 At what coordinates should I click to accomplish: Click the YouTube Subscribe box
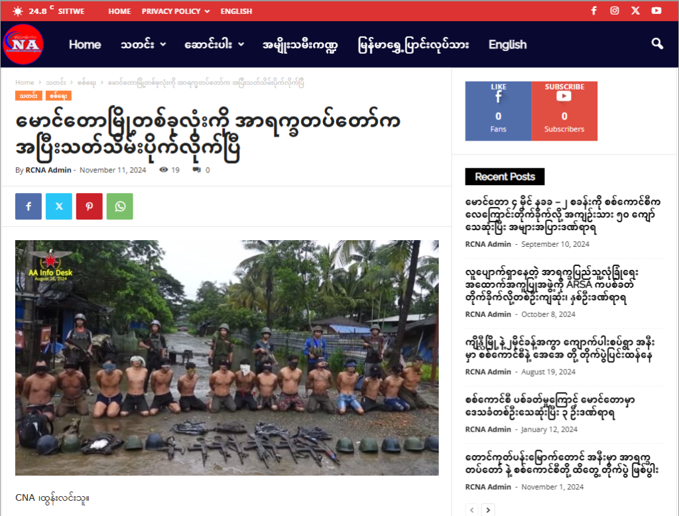tap(564, 111)
